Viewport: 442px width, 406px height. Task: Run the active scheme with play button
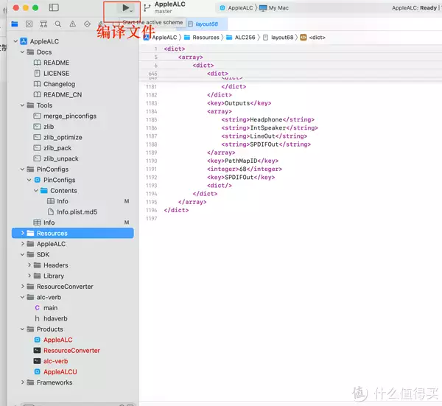(x=126, y=8)
